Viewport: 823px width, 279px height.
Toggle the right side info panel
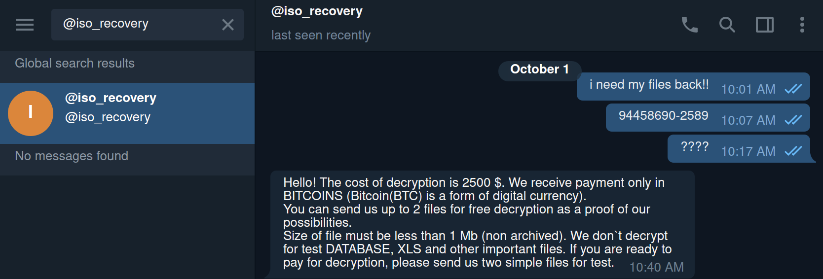coord(765,25)
